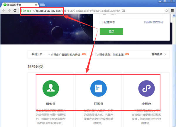Expand 查看更多 announcements chevron

click(x=165, y=54)
